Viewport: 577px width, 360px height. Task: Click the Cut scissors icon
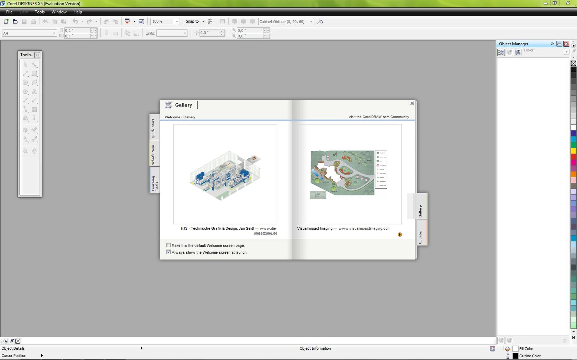pos(45,21)
